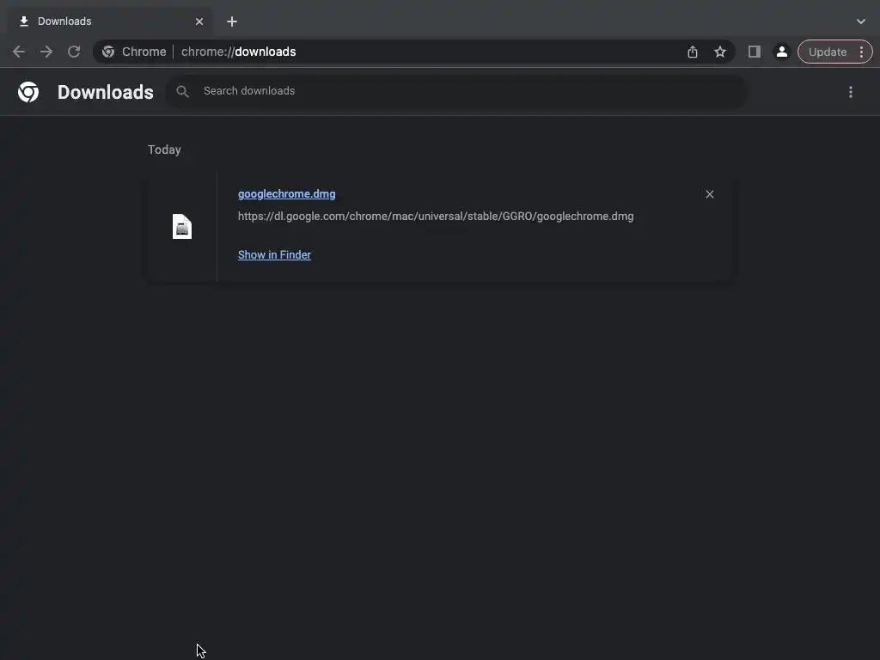Click the Update button
This screenshot has width=880, height=660.
(828, 52)
